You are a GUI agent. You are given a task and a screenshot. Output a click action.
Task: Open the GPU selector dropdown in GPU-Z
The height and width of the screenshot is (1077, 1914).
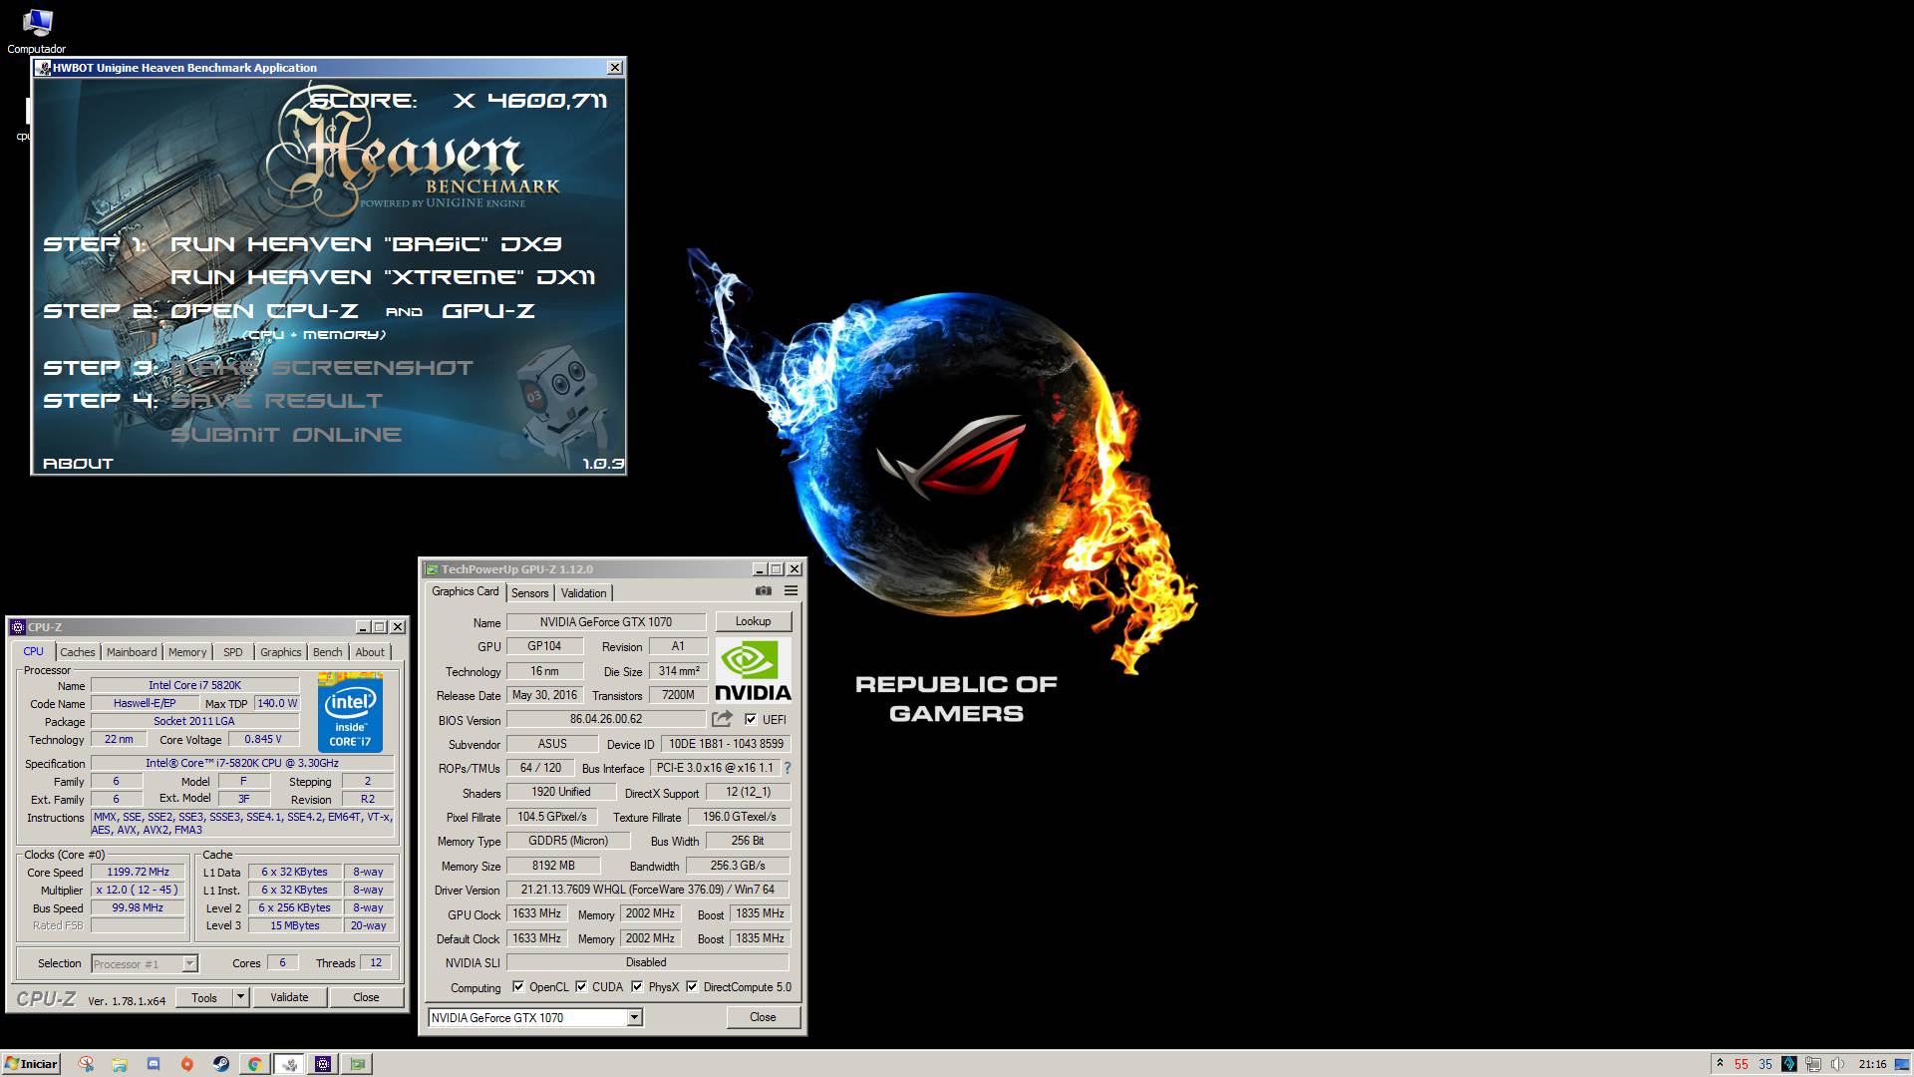coord(634,1018)
